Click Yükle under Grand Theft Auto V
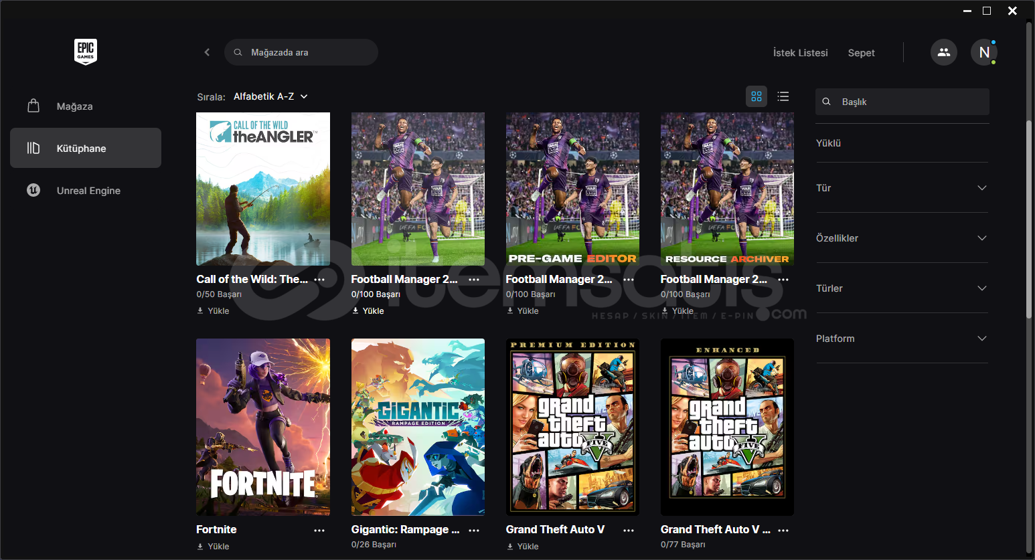This screenshot has width=1035, height=560. (x=522, y=546)
